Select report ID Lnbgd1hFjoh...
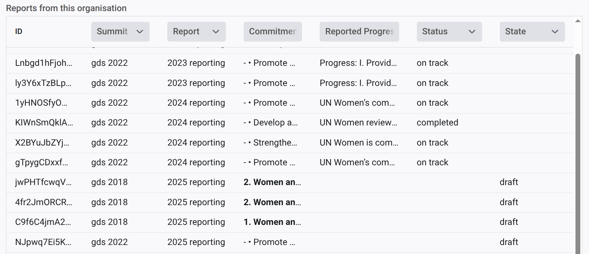 coord(44,63)
